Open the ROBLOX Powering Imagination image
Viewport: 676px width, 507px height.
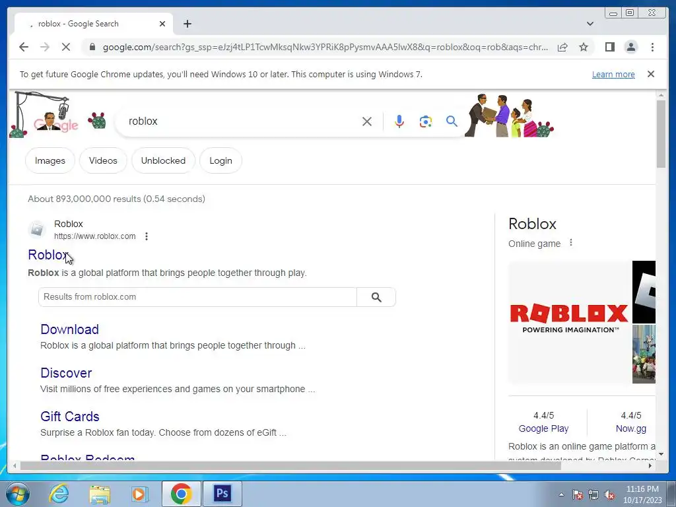[570, 322]
